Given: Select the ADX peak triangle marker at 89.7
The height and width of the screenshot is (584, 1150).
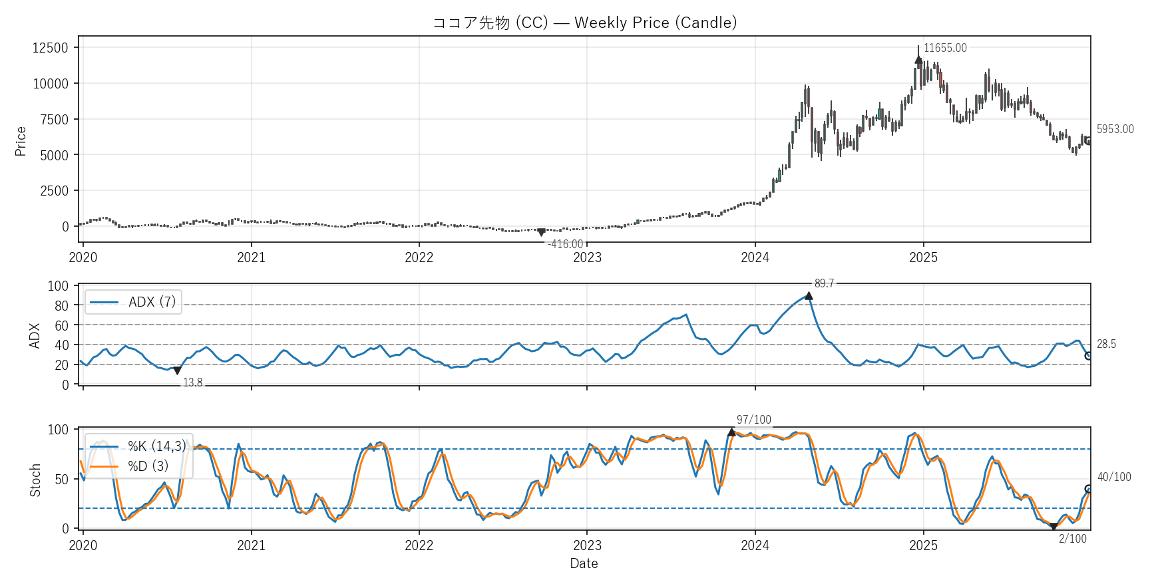Looking at the screenshot, I should click(x=809, y=296).
